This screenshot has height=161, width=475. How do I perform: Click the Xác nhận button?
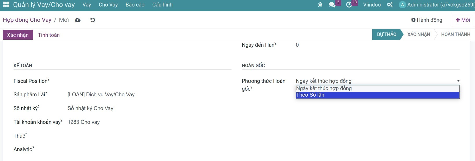tap(18, 35)
